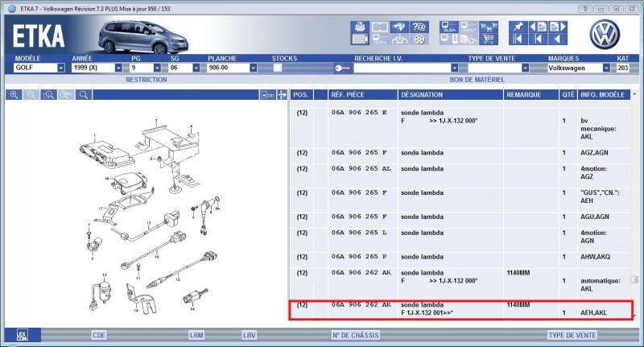Open the single shopping cart icon
This screenshot has height=347, width=644.
tap(489, 39)
